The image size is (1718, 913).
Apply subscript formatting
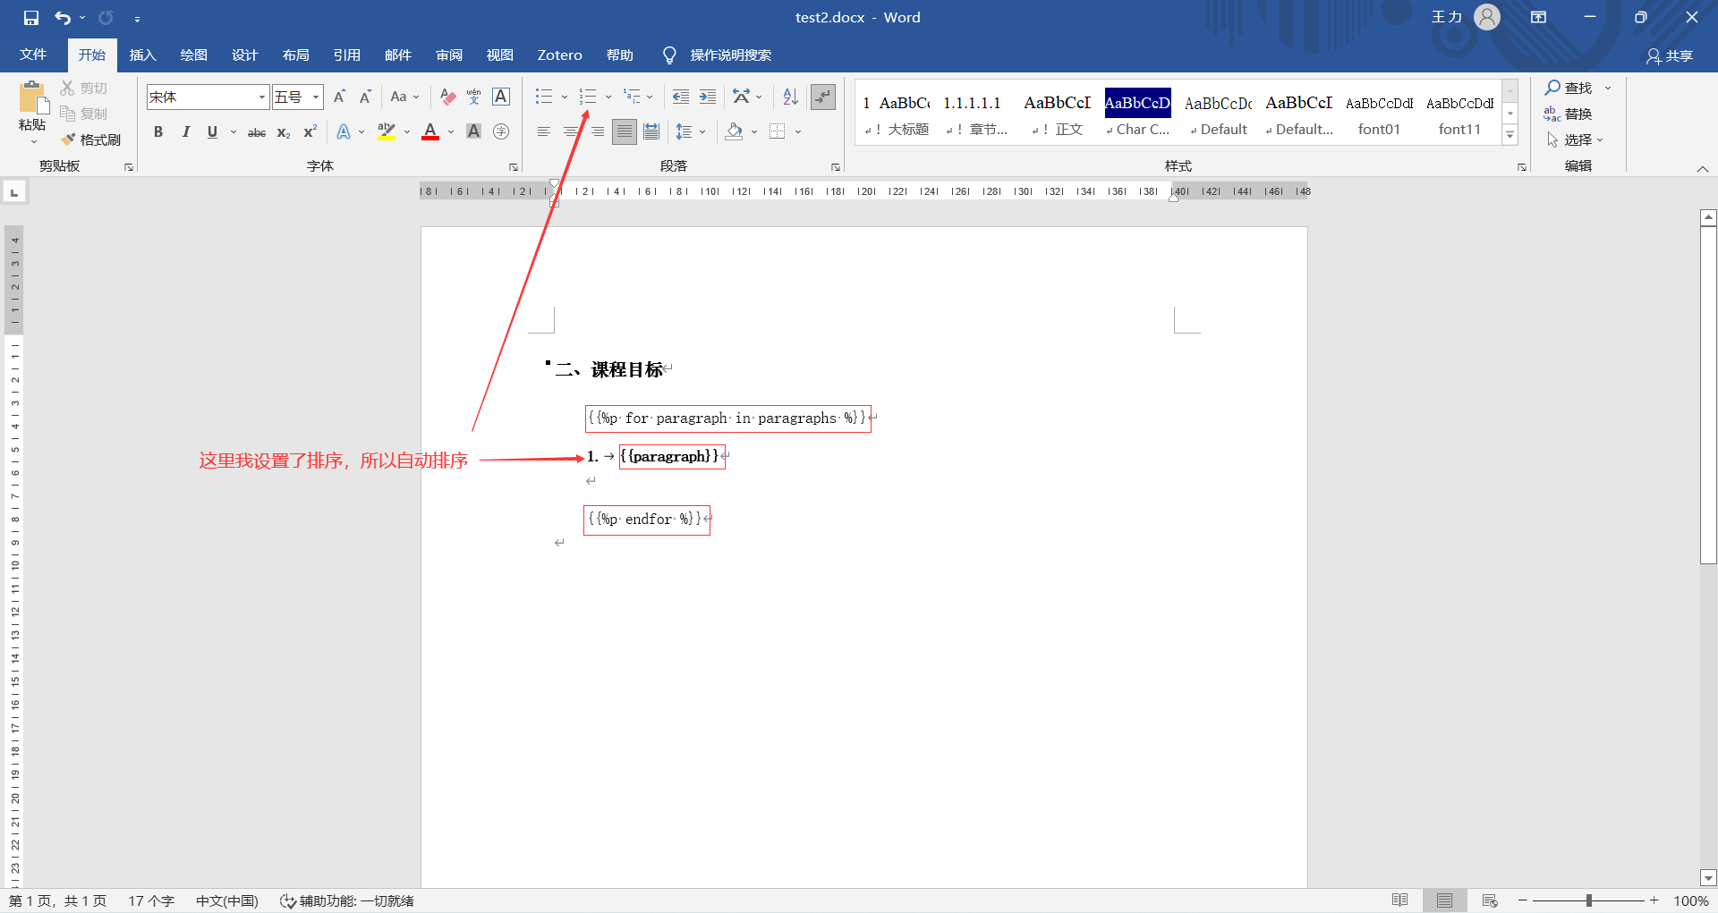click(x=283, y=131)
